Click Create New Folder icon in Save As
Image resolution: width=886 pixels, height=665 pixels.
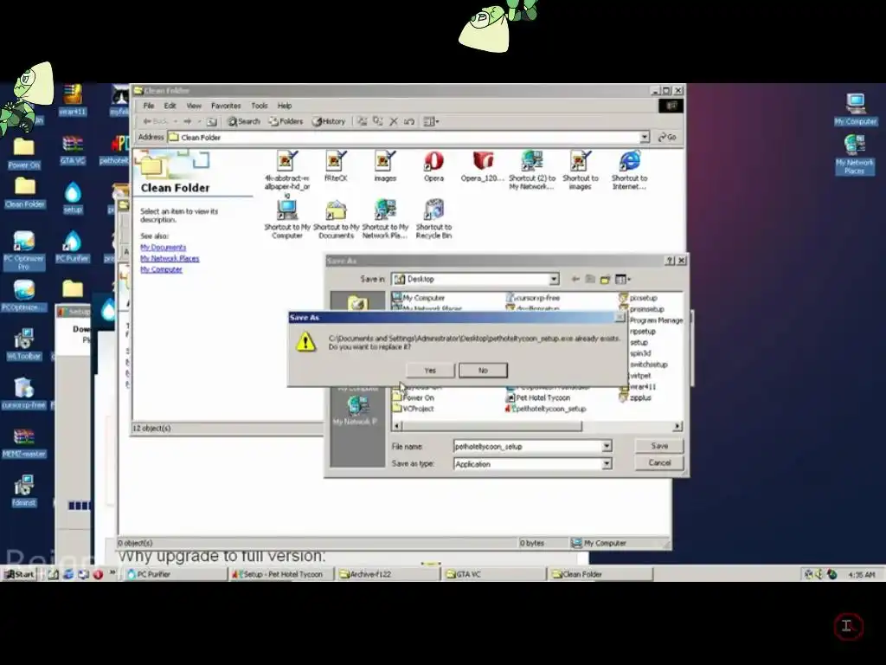[x=605, y=280]
